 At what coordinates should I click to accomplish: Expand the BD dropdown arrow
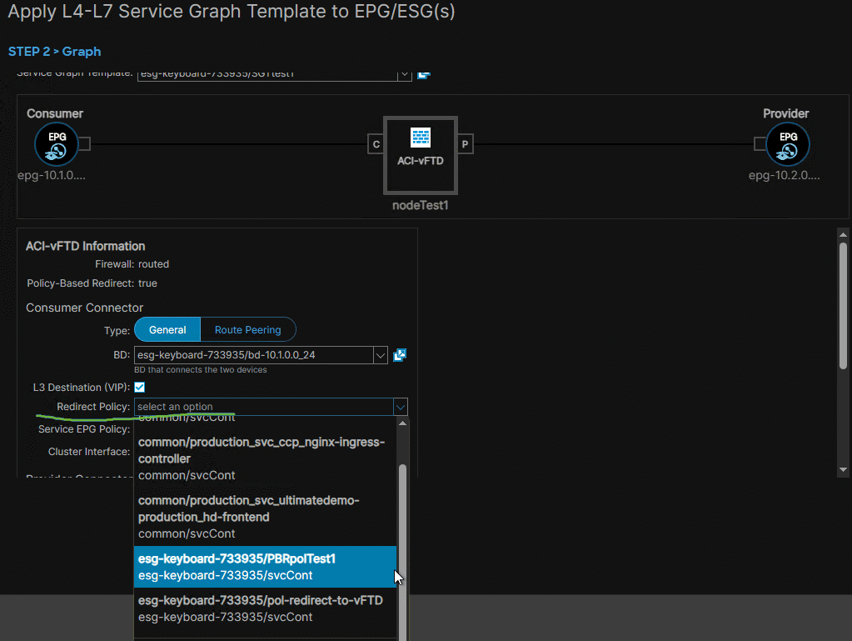point(381,355)
